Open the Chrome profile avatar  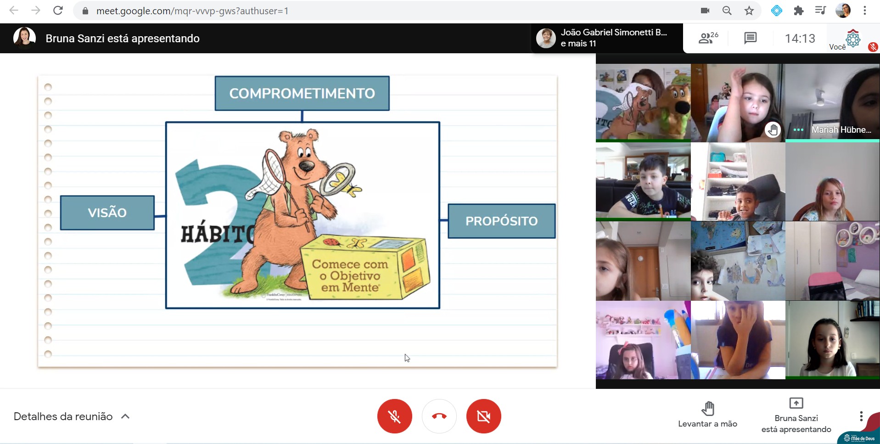point(843,11)
